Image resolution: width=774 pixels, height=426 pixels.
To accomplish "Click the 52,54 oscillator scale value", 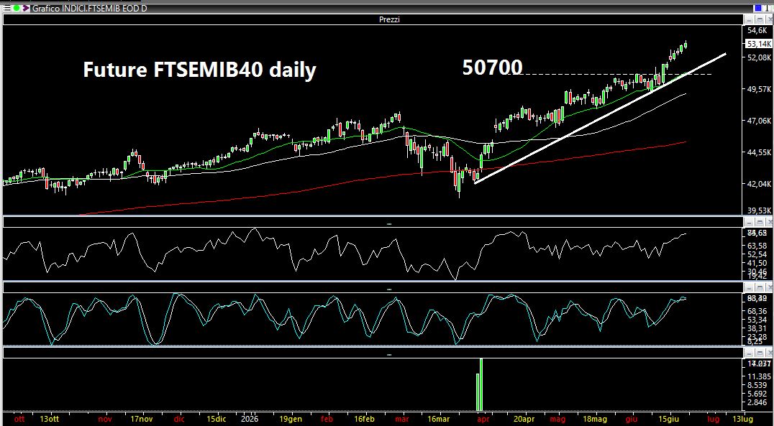I will pos(757,254).
